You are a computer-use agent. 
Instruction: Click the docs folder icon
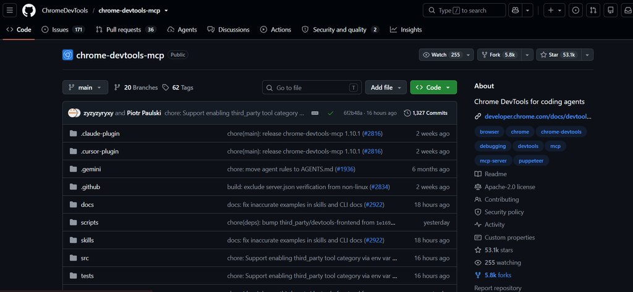point(73,204)
